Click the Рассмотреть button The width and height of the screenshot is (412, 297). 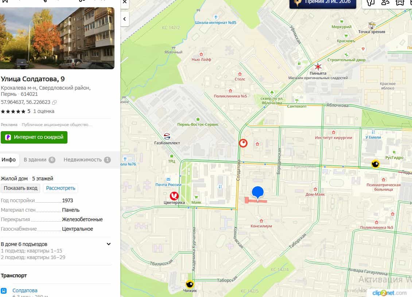[61, 188]
